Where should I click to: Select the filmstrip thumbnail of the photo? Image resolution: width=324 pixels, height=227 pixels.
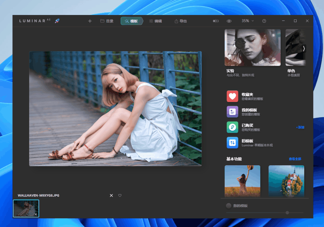[26, 208]
